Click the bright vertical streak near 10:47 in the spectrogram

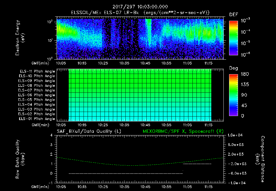(x=149, y=33)
